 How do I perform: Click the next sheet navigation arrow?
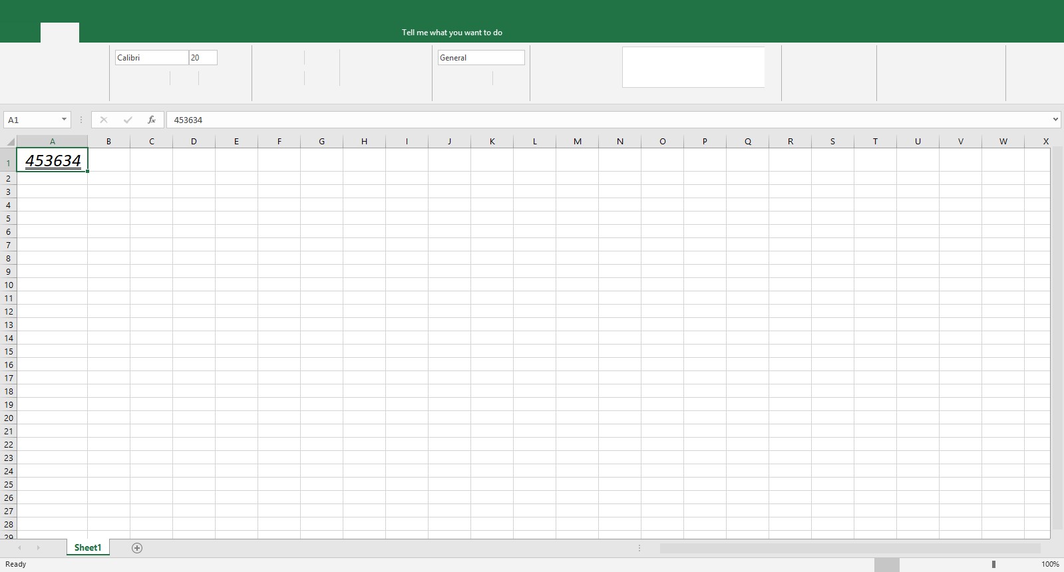(x=38, y=548)
